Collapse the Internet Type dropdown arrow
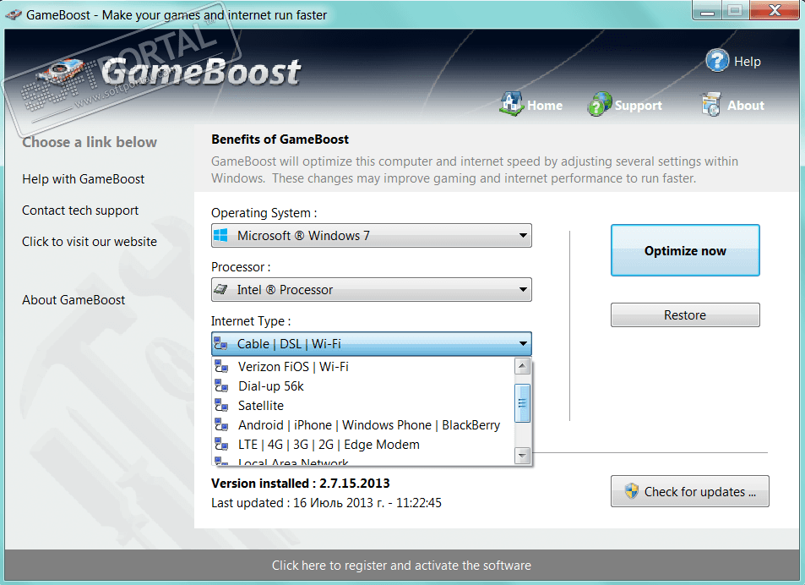 coord(523,343)
